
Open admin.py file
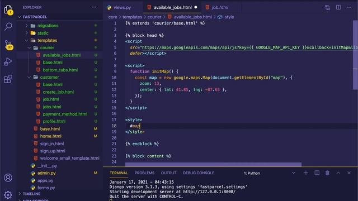46,173
